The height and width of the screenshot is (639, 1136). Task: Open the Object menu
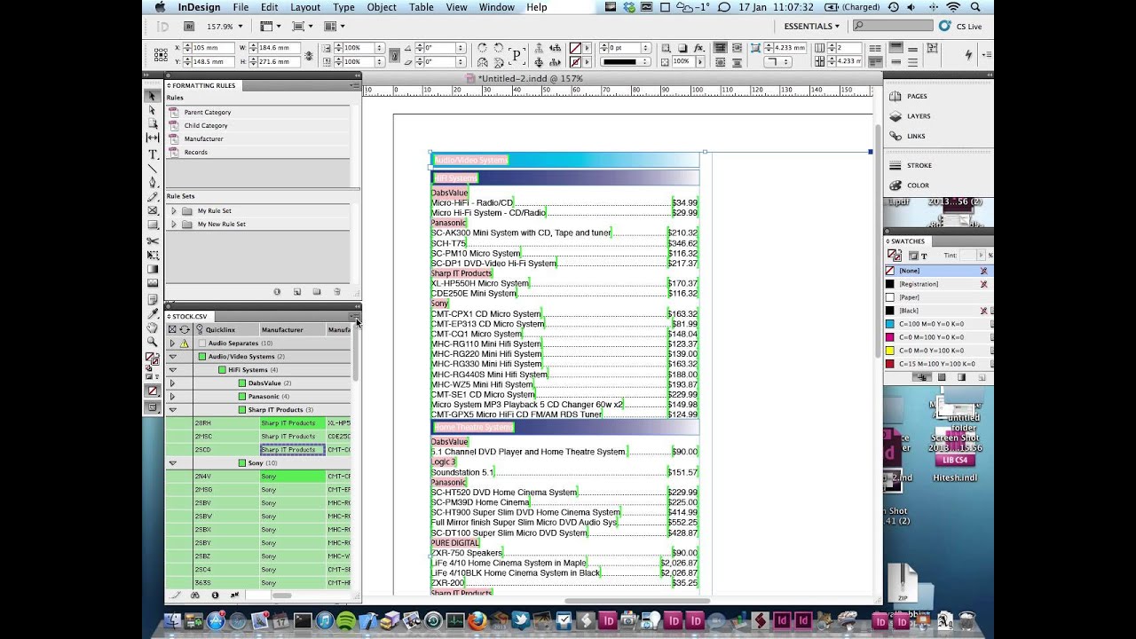(382, 7)
